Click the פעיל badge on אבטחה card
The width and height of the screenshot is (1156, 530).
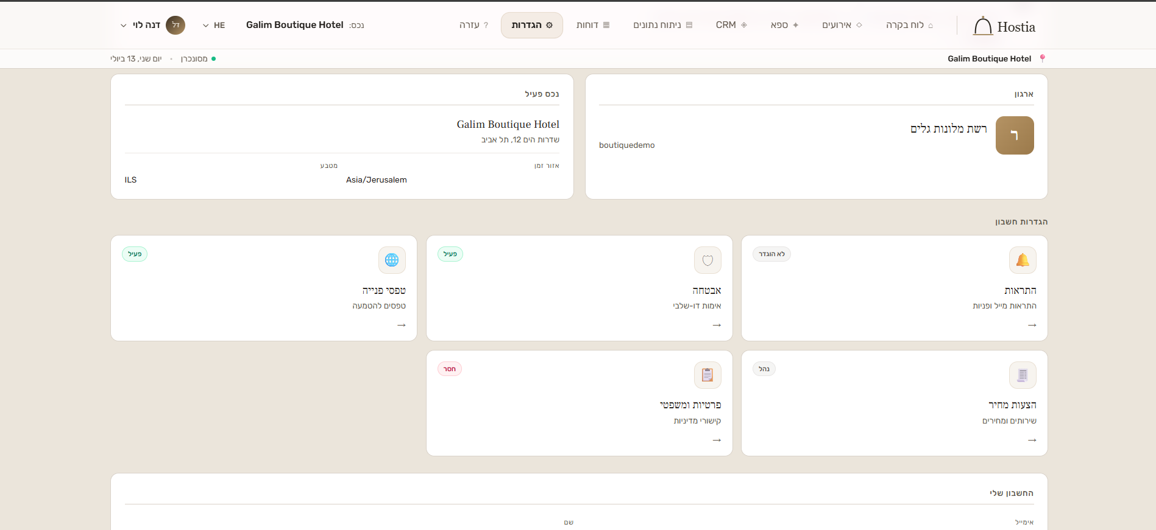pyautogui.click(x=450, y=254)
